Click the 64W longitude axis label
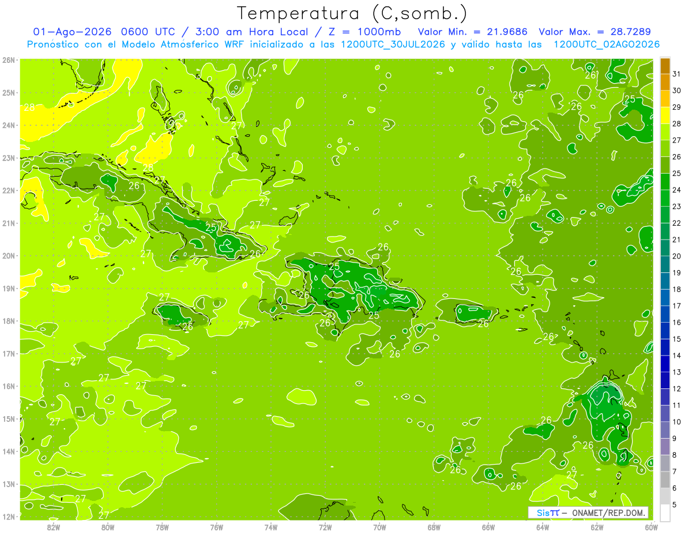 point(543,527)
